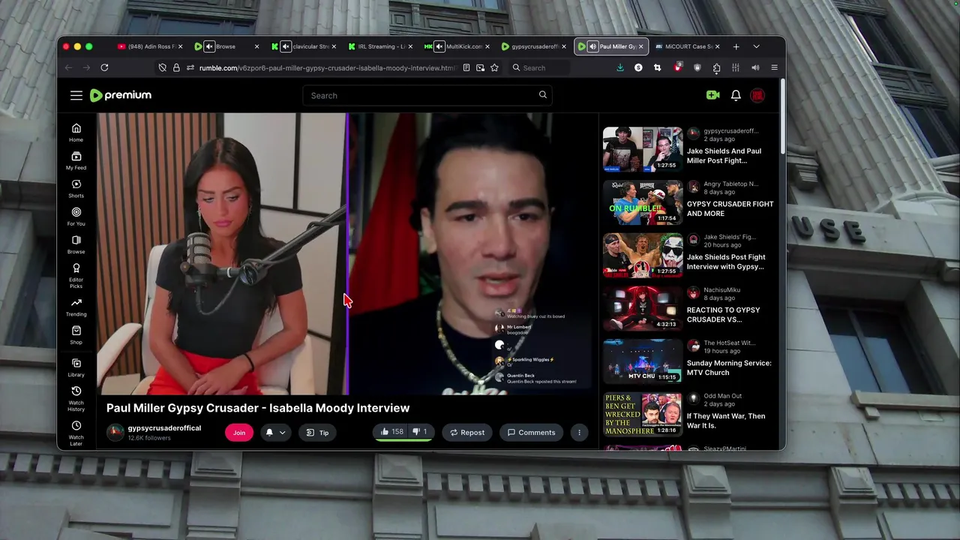
Task: Click the browser address bar URL
Action: [328, 67]
